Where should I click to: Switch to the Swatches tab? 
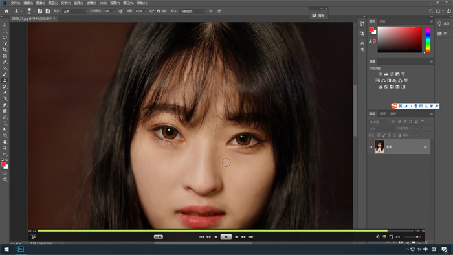click(x=382, y=21)
